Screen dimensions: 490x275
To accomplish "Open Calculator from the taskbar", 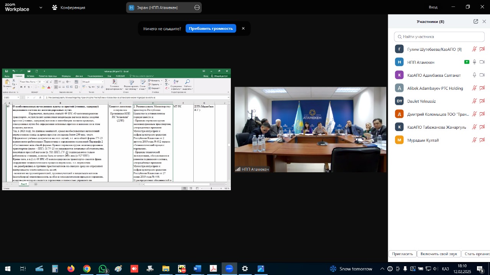I will coord(55,269).
